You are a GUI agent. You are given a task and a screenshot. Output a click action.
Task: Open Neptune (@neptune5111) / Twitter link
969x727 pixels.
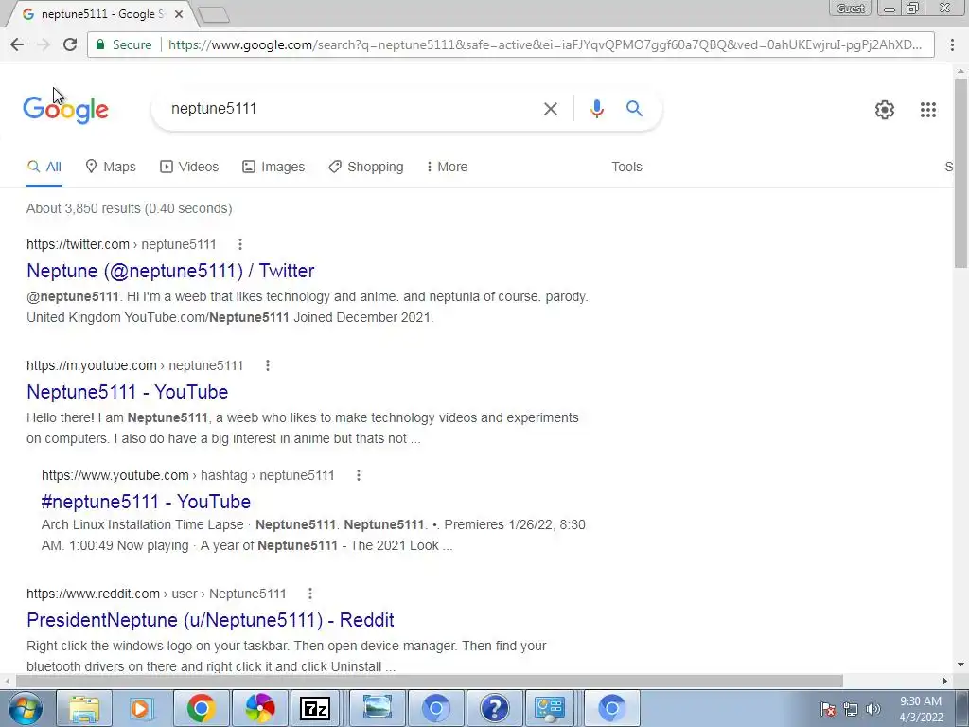click(170, 271)
